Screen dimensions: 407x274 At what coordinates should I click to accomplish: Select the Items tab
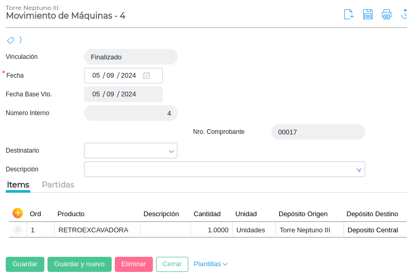(x=18, y=185)
